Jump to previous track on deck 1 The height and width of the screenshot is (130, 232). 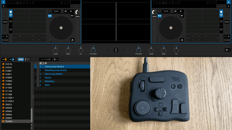(65, 11)
